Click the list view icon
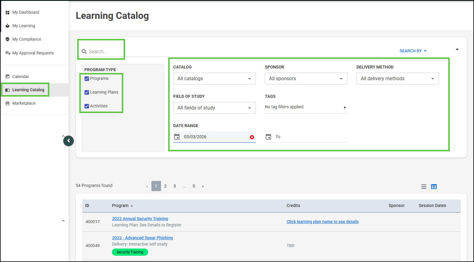Screen dimensions: 474x262 point(424,187)
